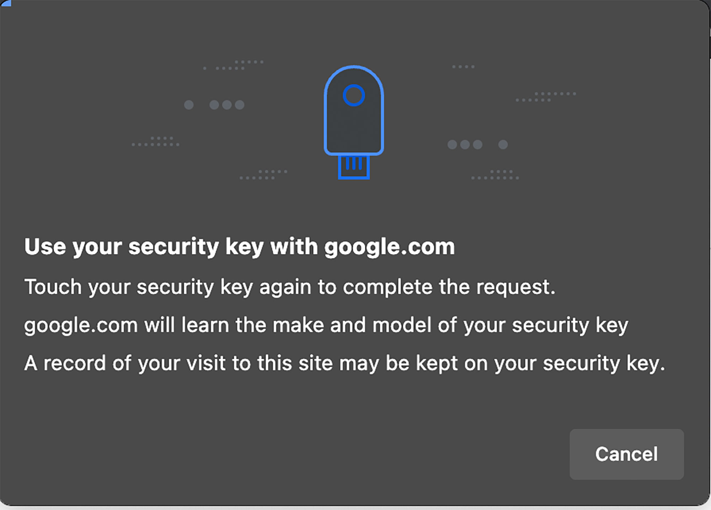The height and width of the screenshot is (510, 711).
Task: Click the USB connector of the key icon
Action: click(x=354, y=167)
